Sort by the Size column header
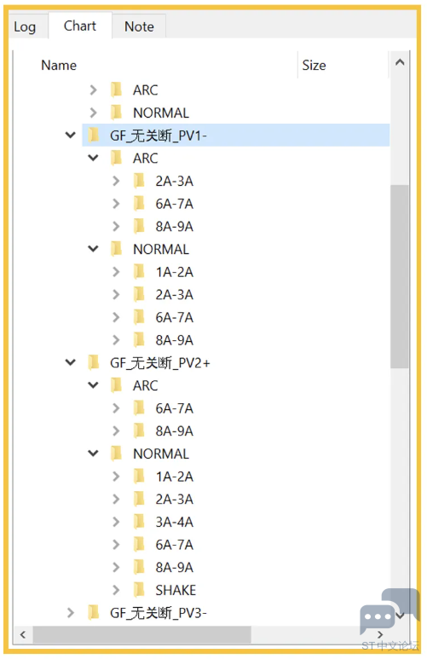The height and width of the screenshot is (659, 427). coord(314,65)
